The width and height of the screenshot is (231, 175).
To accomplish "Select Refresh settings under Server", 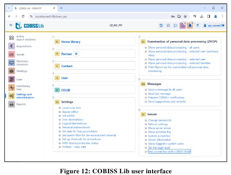I will 158,124.
